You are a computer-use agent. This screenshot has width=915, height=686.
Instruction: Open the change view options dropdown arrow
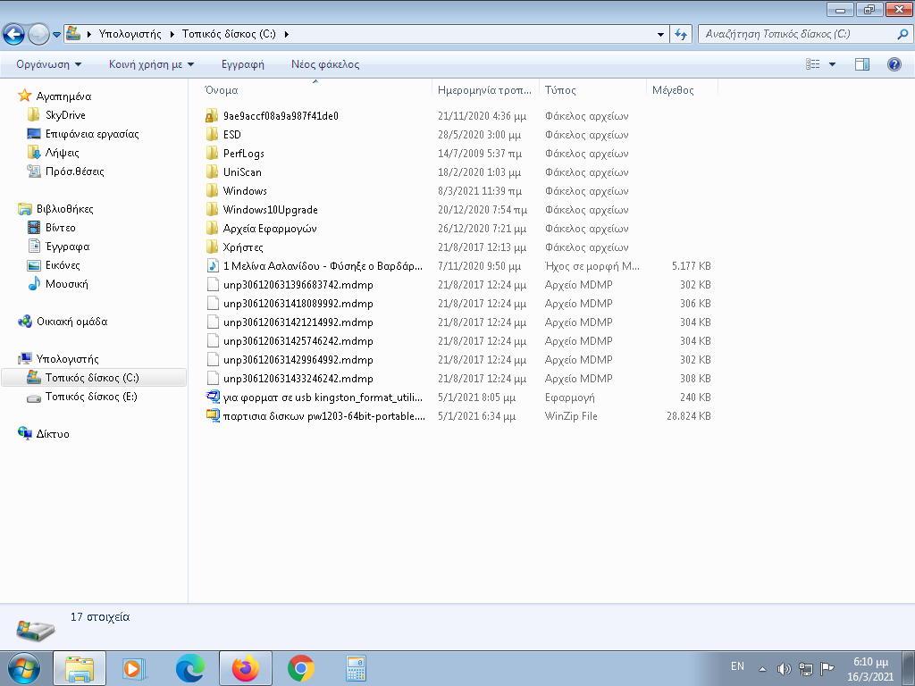(x=832, y=64)
